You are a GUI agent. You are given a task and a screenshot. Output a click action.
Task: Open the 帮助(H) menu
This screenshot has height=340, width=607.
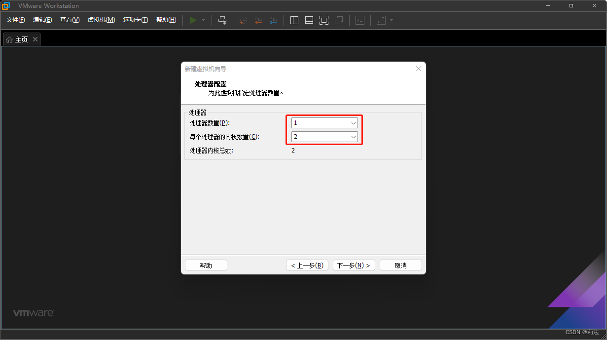pos(166,20)
